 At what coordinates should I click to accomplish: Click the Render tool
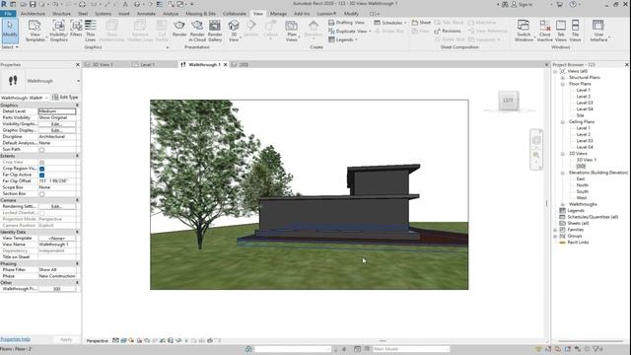click(179, 29)
